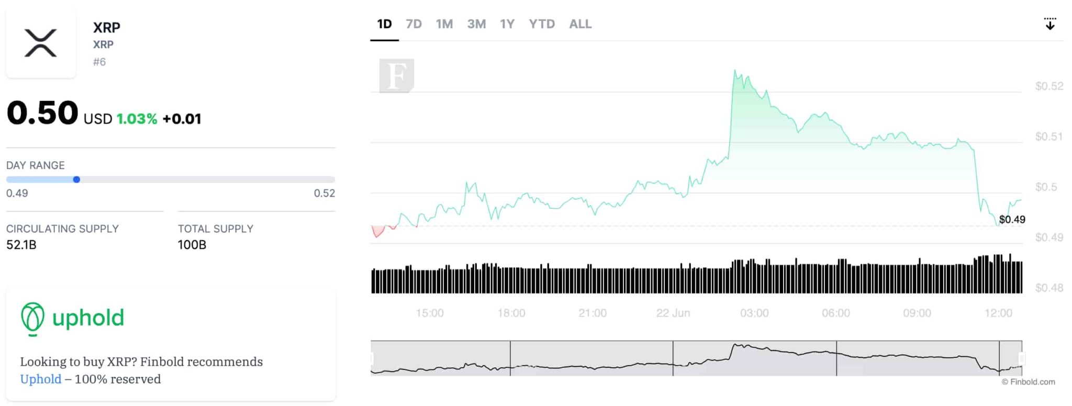This screenshot has width=1072, height=406.
Task: Click the Finbold.com copyright credit
Action: pos(1028,382)
